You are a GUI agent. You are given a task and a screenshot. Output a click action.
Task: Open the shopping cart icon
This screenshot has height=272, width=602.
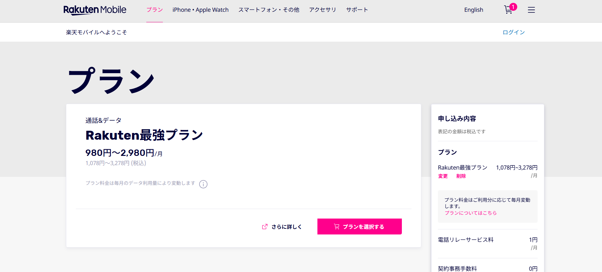click(x=508, y=10)
